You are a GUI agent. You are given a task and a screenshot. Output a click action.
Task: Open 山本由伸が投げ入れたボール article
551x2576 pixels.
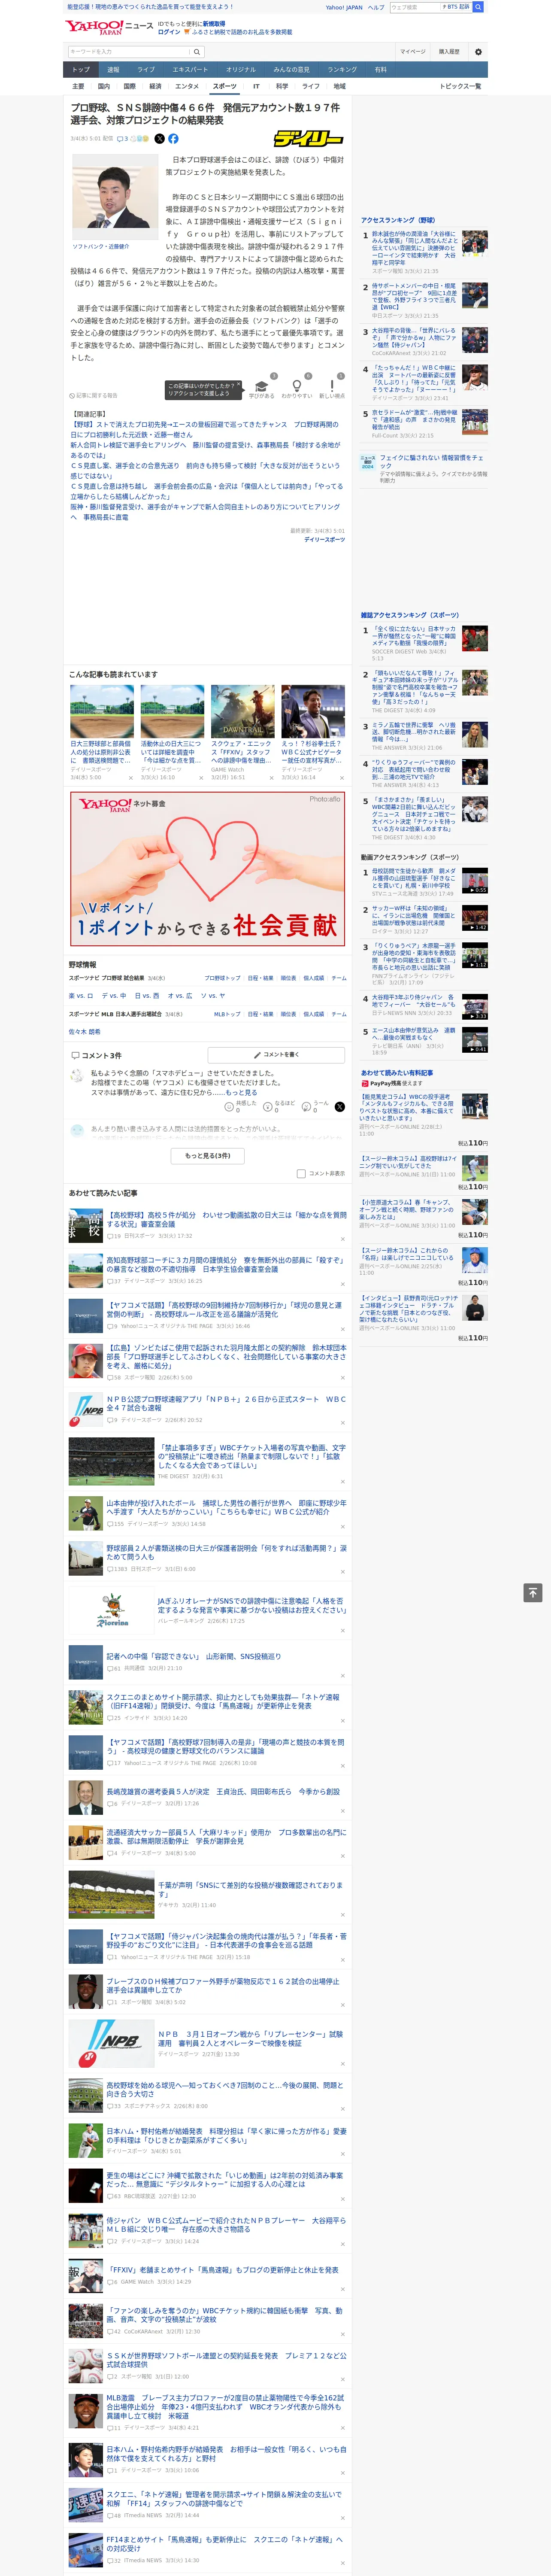tap(226, 1508)
